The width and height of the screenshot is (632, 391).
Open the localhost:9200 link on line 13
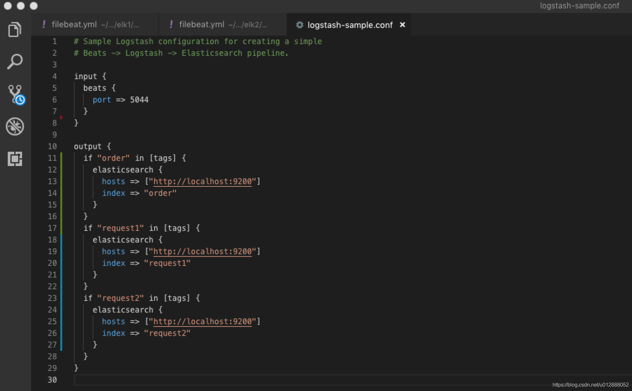click(x=203, y=181)
